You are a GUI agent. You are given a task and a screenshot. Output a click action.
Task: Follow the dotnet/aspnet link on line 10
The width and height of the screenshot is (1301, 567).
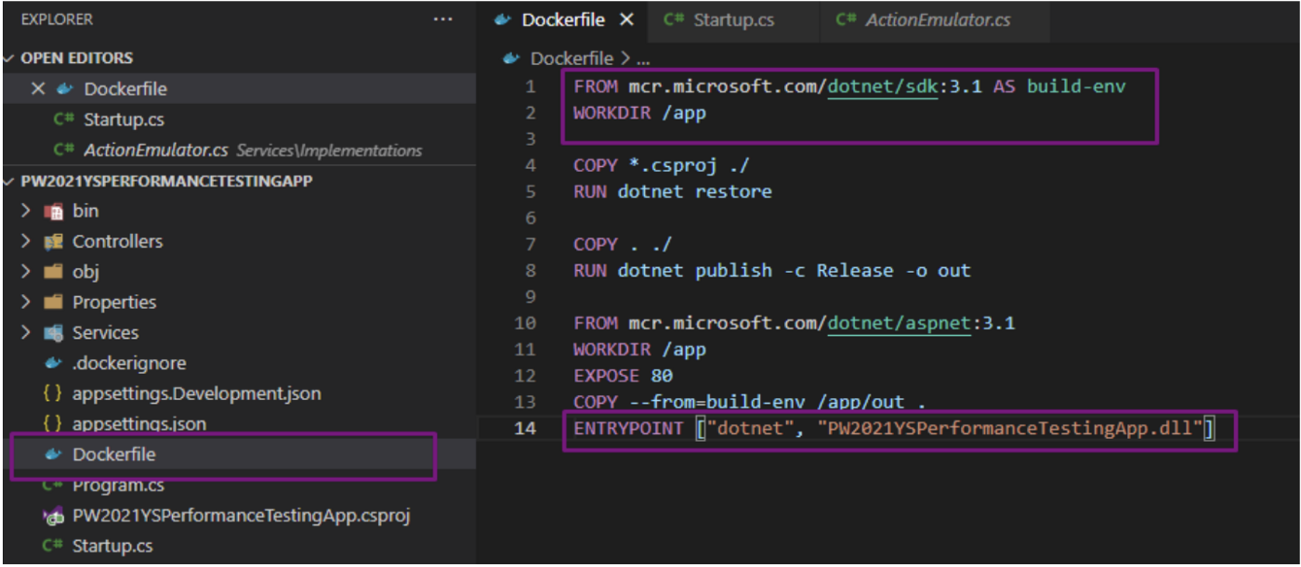pyautogui.click(x=900, y=324)
